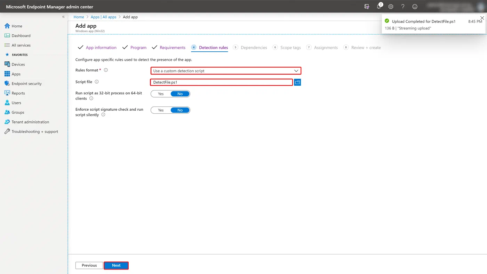Viewport: 487px width, 274px height.
Task: Click the green upload success checkmark icon
Action: pyautogui.click(x=387, y=21)
